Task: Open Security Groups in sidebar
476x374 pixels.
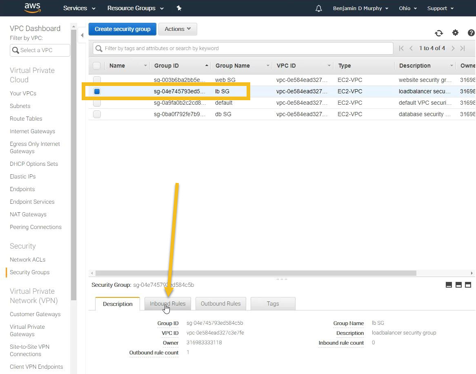Action: pos(29,272)
